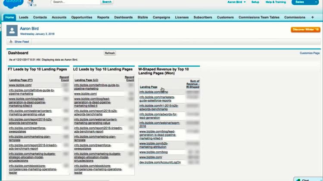This screenshot has height=181, width=323.
Task: Open marketing-plan-template link in FT table
Action: tap(30, 138)
